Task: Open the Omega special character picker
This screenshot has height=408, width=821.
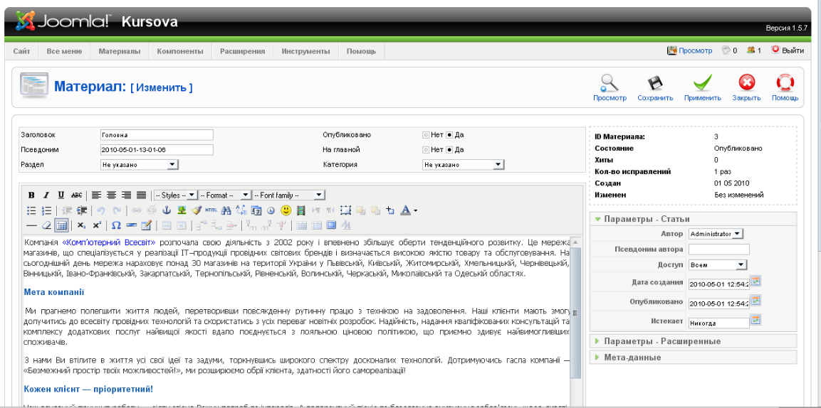Action: coord(116,226)
